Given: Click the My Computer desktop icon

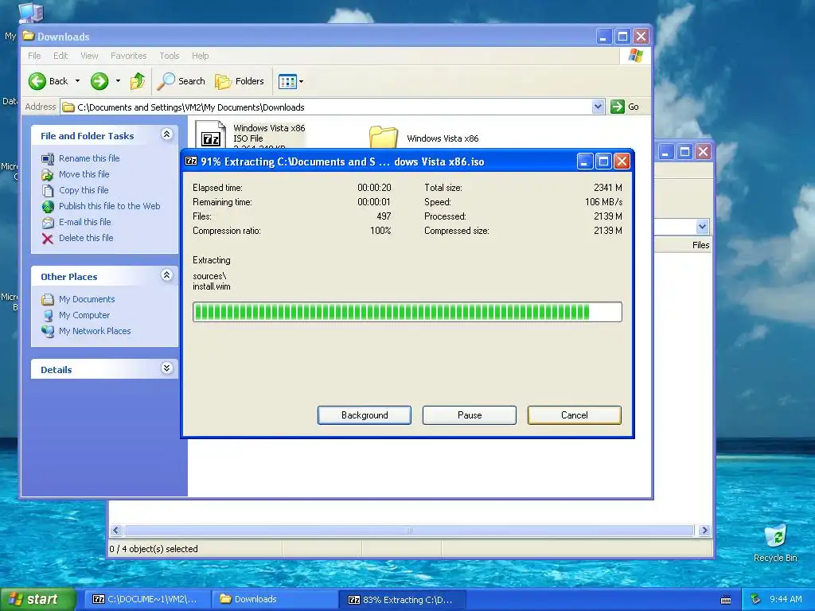Looking at the screenshot, I should (x=30, y=13).
